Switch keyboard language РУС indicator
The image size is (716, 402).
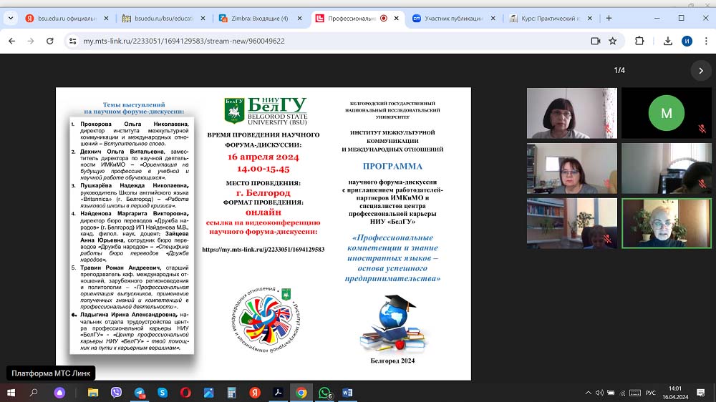click(650, 393)
